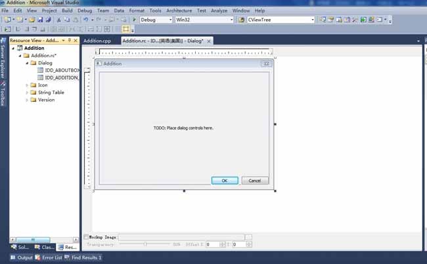Pin the Resource View panel
This screenshot has width=427, height=264.
pos(70,40)
